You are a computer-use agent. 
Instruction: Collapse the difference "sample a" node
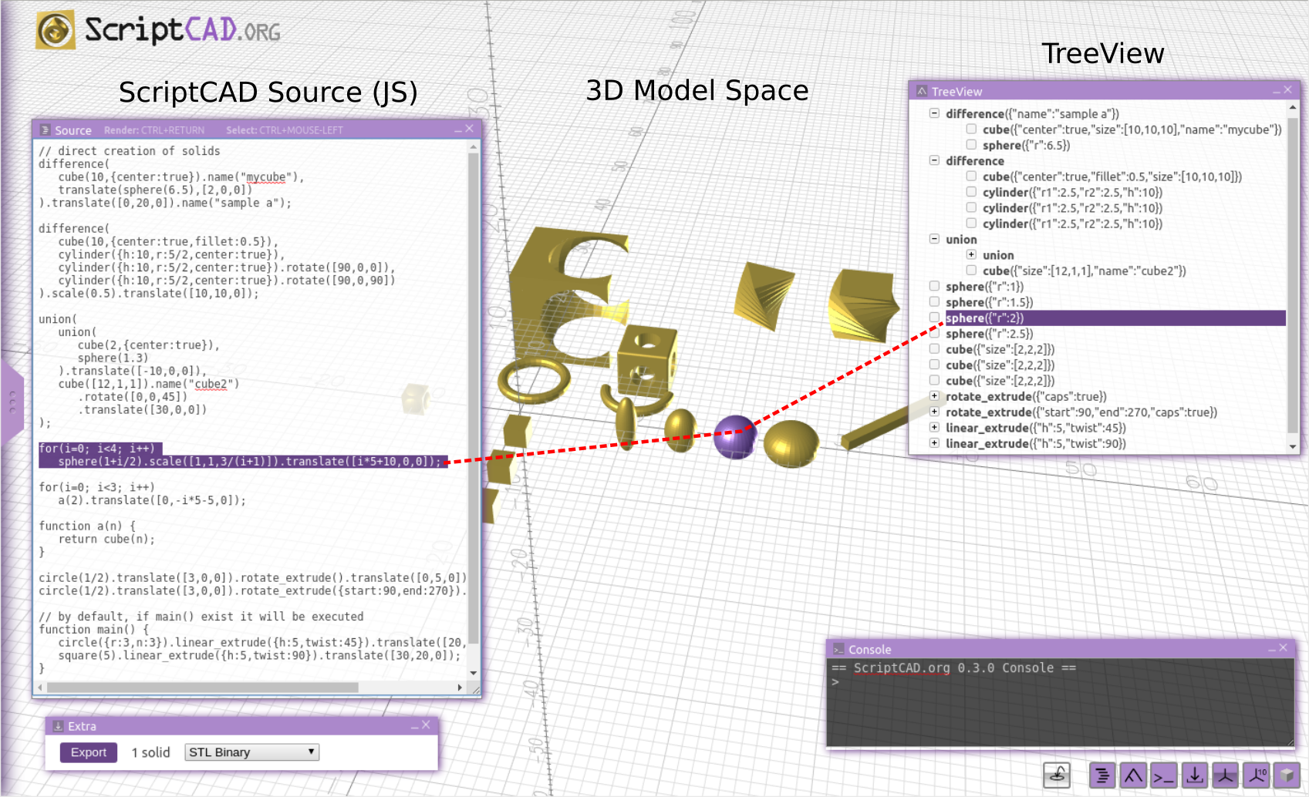click(934, 113)
